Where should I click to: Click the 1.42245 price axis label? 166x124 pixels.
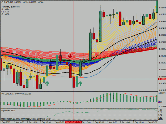click(162, 49)
